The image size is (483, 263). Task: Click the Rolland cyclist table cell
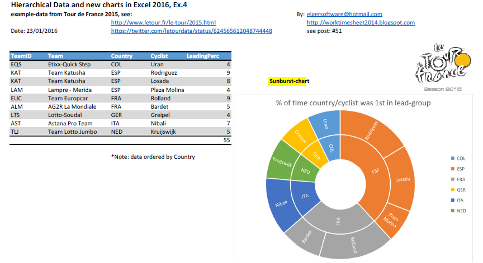(x=160, y=98)
